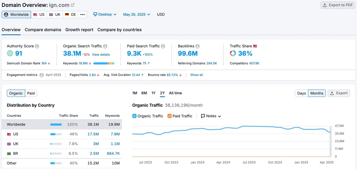Image resolution: width=357 pixels, height=169 pixels.
Task: Click the keywords distribution color bar
Action: (104, 63)
